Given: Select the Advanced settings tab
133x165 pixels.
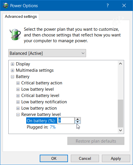Looking at the screenshot, I should pos(21,17).
